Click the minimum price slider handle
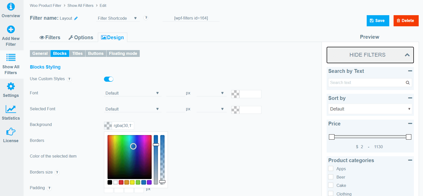 coord(332,137)
